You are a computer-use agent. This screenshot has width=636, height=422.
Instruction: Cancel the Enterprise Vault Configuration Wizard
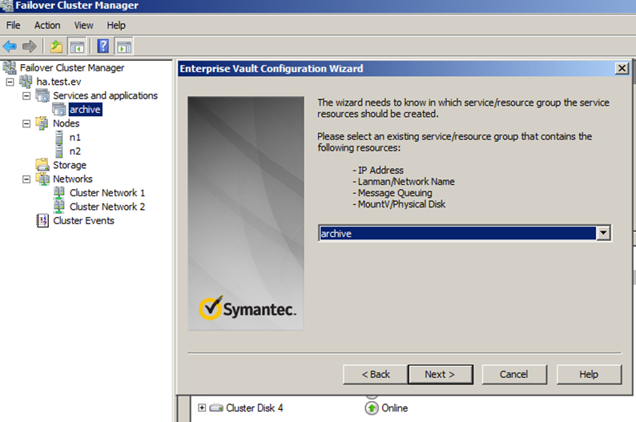point(514,374)
